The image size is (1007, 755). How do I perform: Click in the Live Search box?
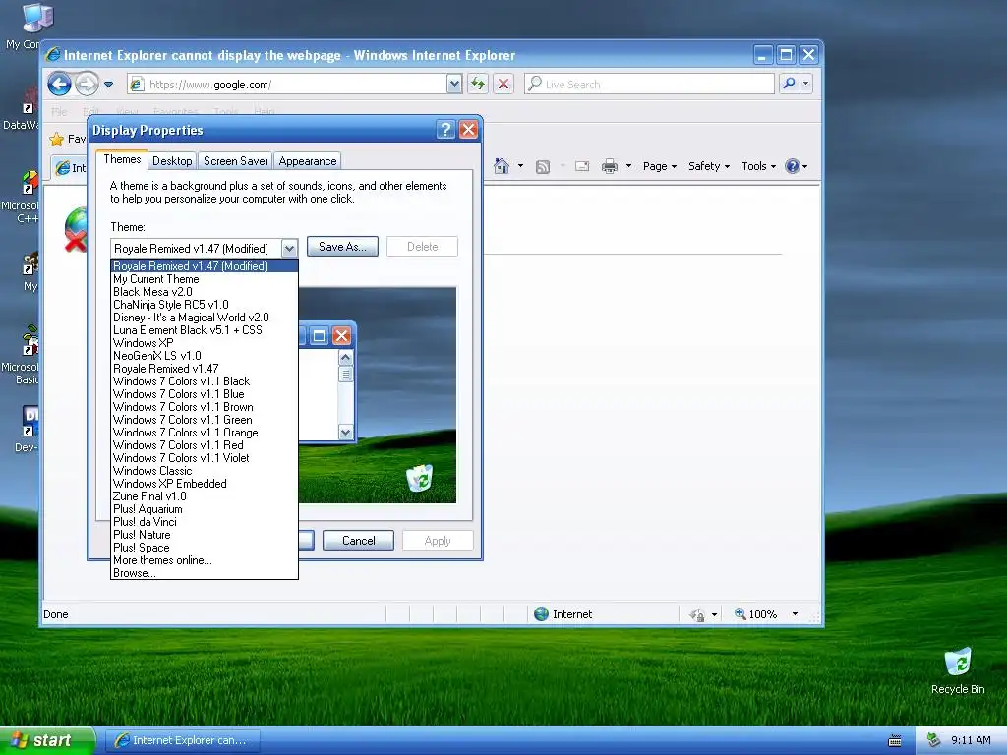click(x=649, y=85)
